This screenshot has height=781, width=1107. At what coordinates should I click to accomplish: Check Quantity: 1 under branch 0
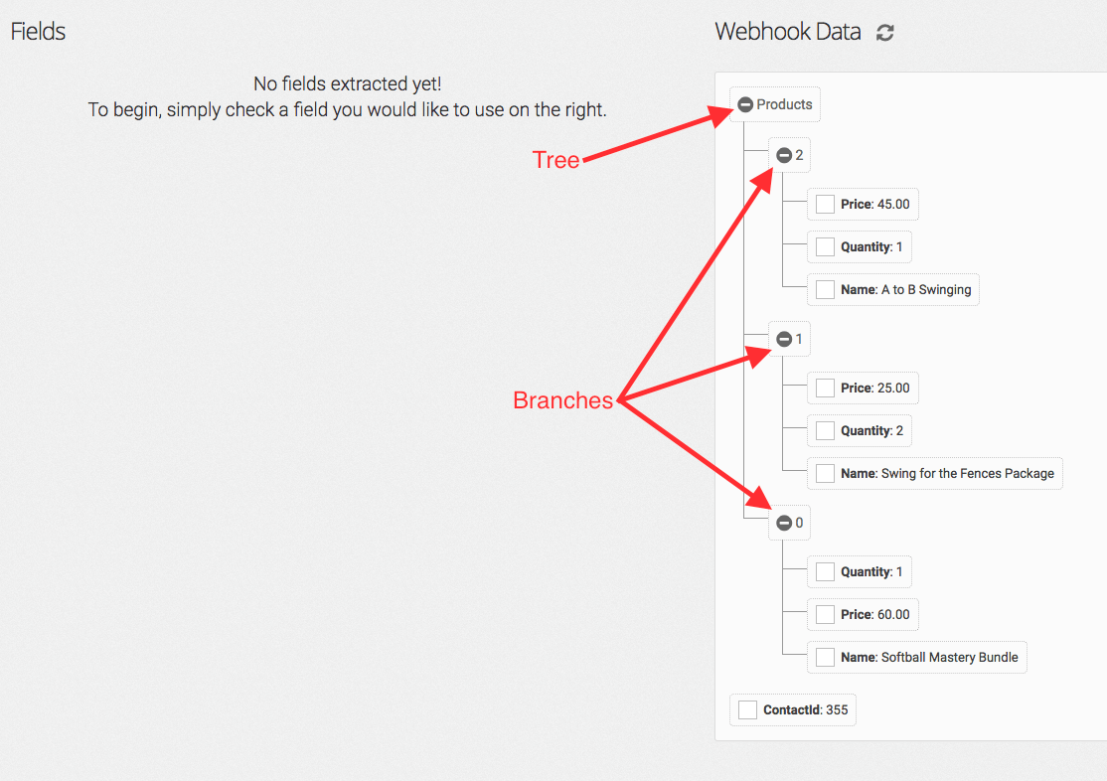[825, 572]
